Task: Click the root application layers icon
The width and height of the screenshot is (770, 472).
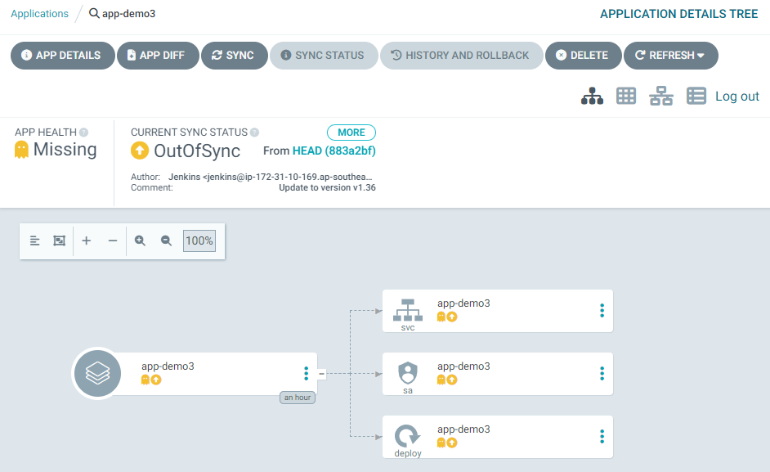Action: pyautogui.click(x=98, y=374)
